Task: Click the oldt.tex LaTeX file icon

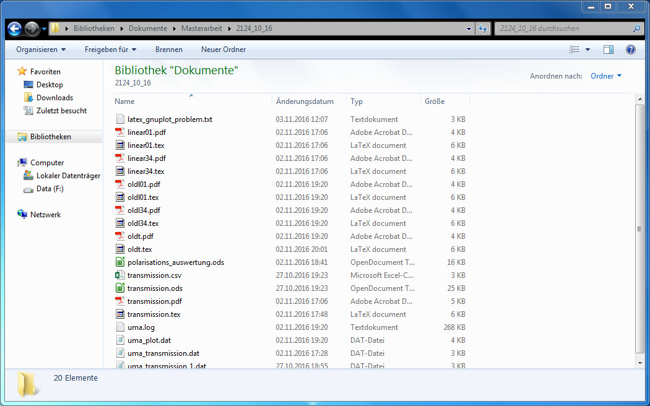Action: tap(121, 249)
